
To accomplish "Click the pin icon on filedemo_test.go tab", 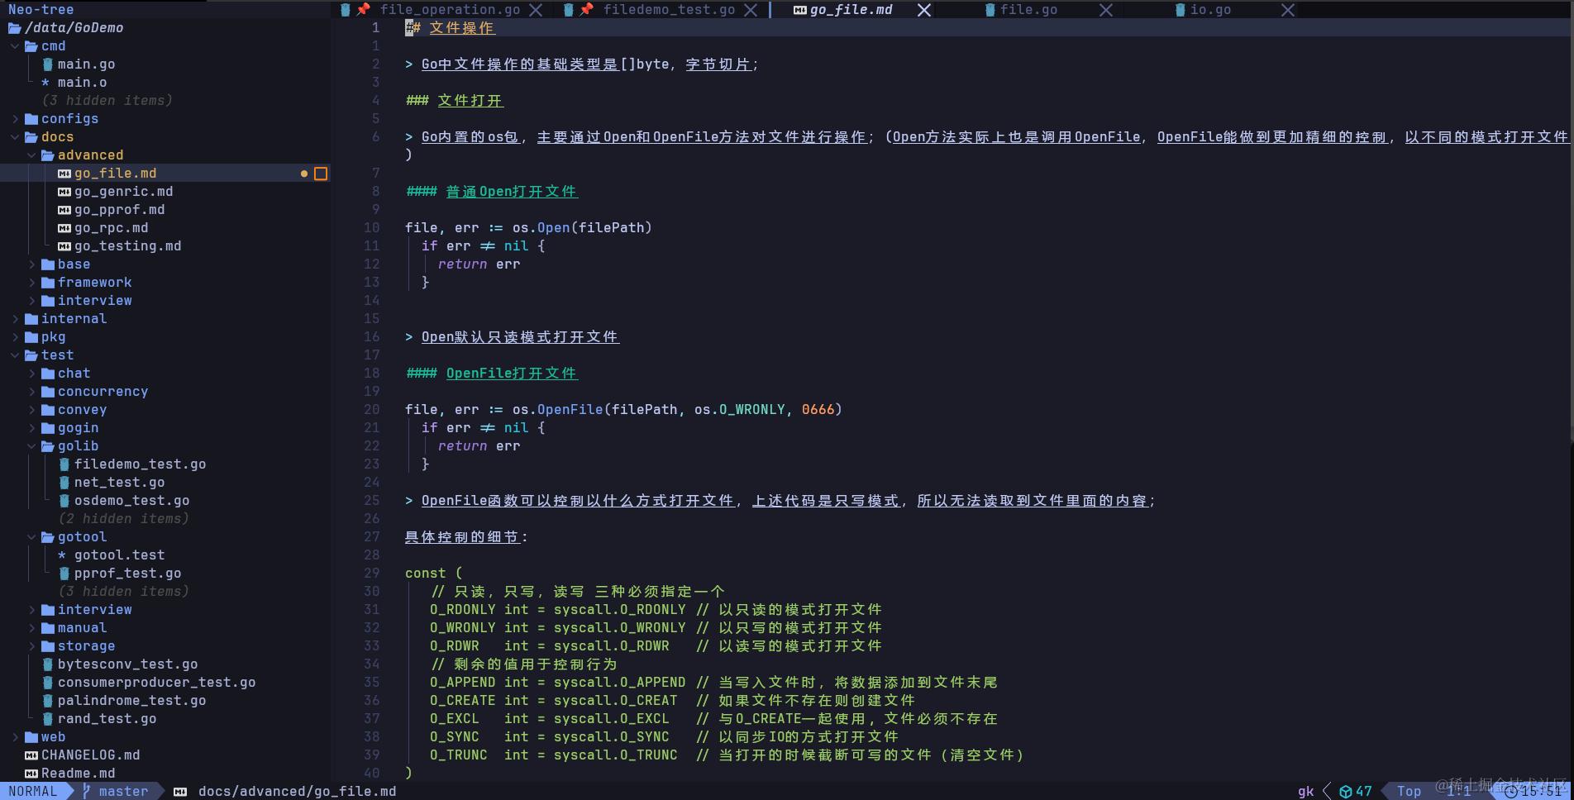I will point(586,10).
